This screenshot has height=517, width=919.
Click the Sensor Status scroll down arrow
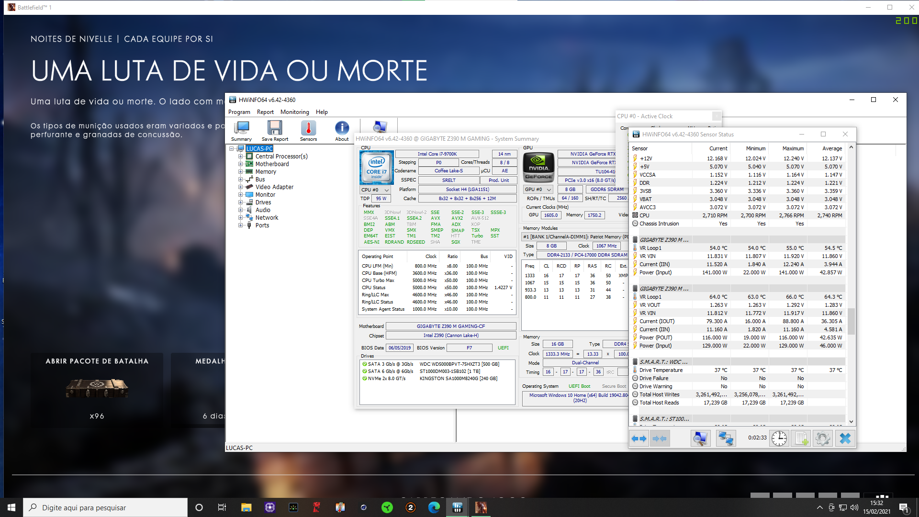pos(851,422)
